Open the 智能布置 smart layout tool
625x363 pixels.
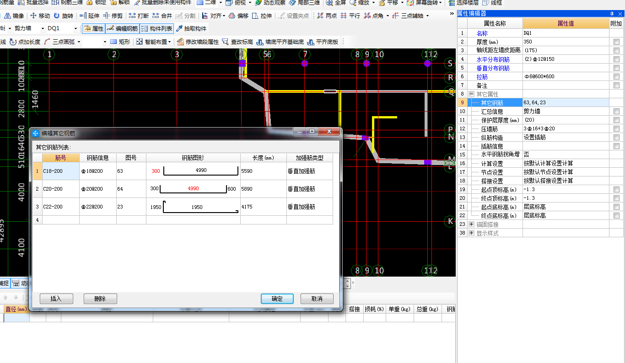tap(154, 42)
